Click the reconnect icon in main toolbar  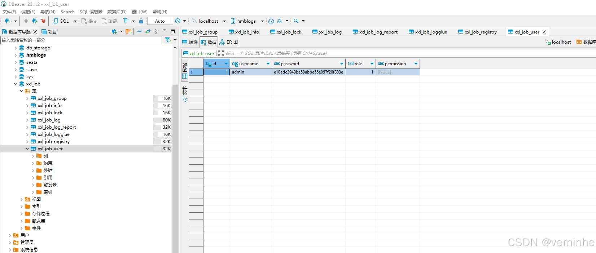(35, 21)
